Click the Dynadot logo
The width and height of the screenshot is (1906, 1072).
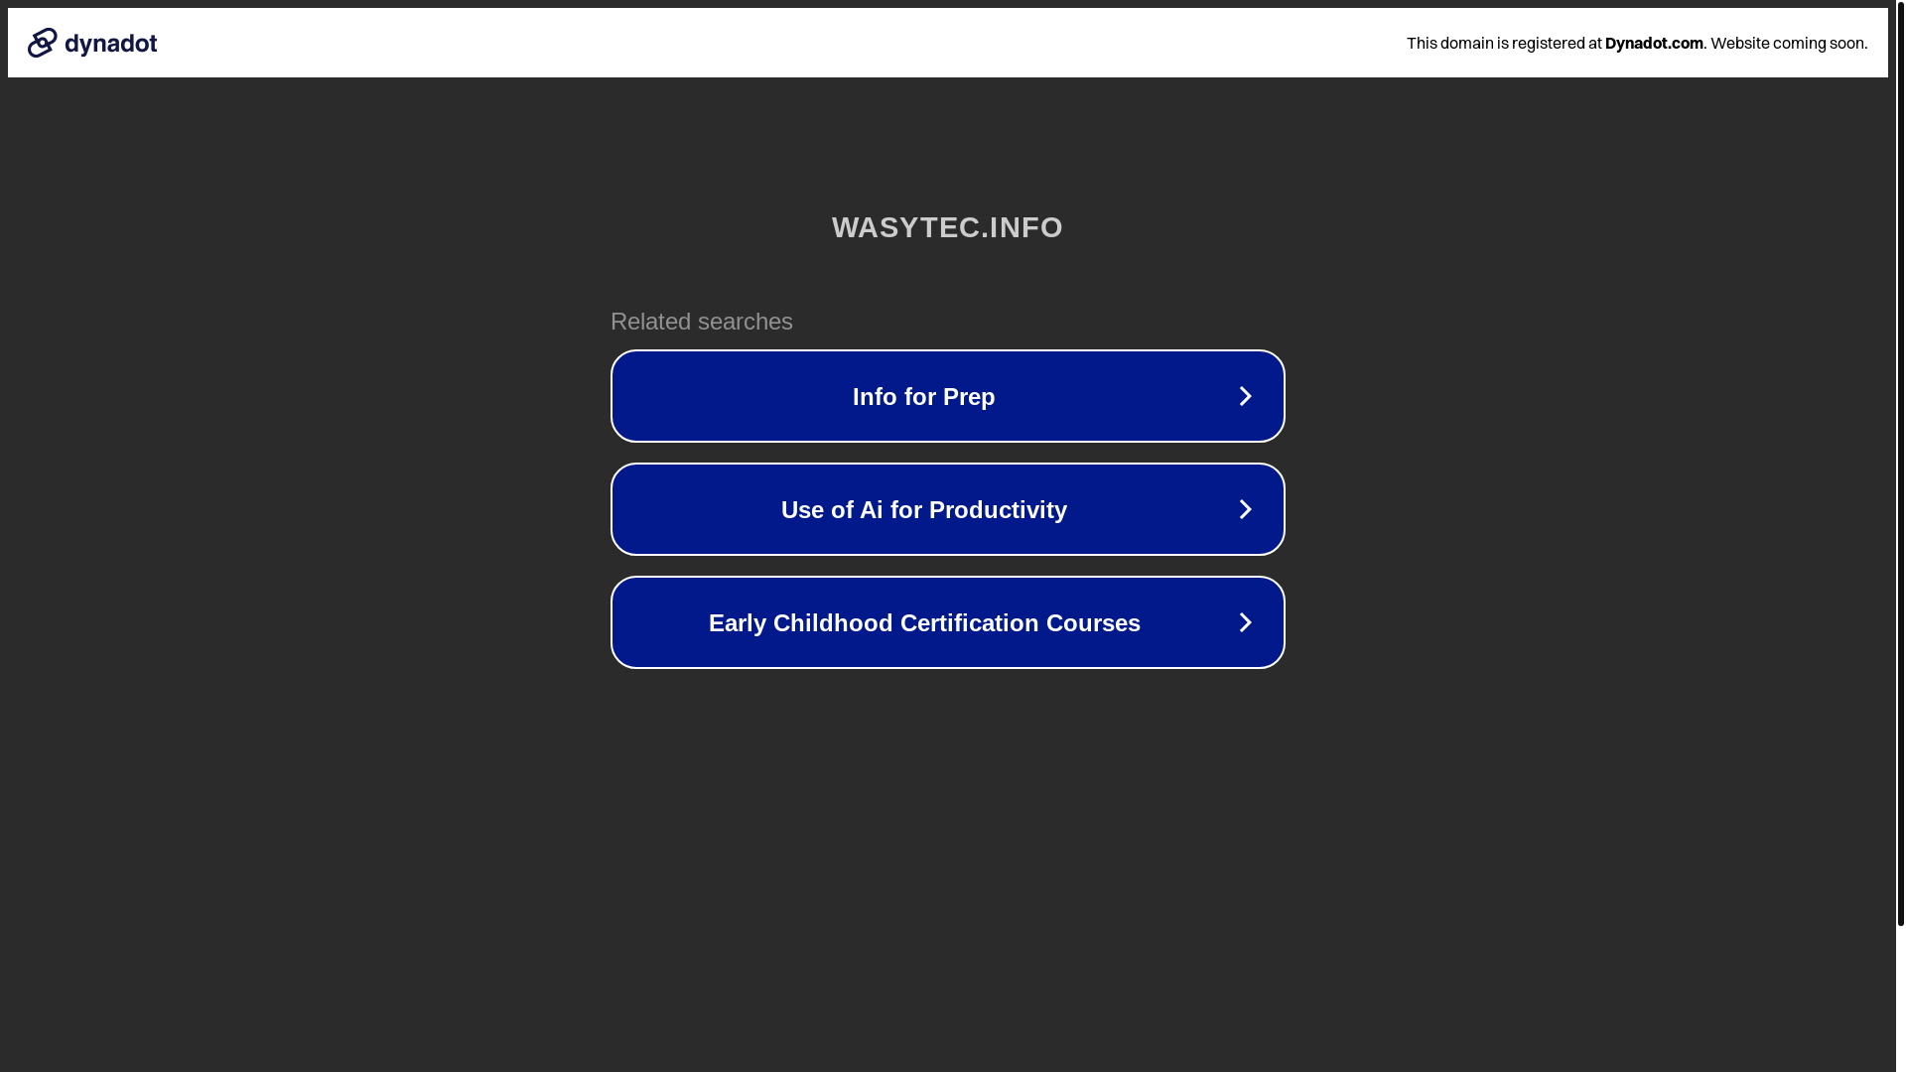click(x=92, y=43)
